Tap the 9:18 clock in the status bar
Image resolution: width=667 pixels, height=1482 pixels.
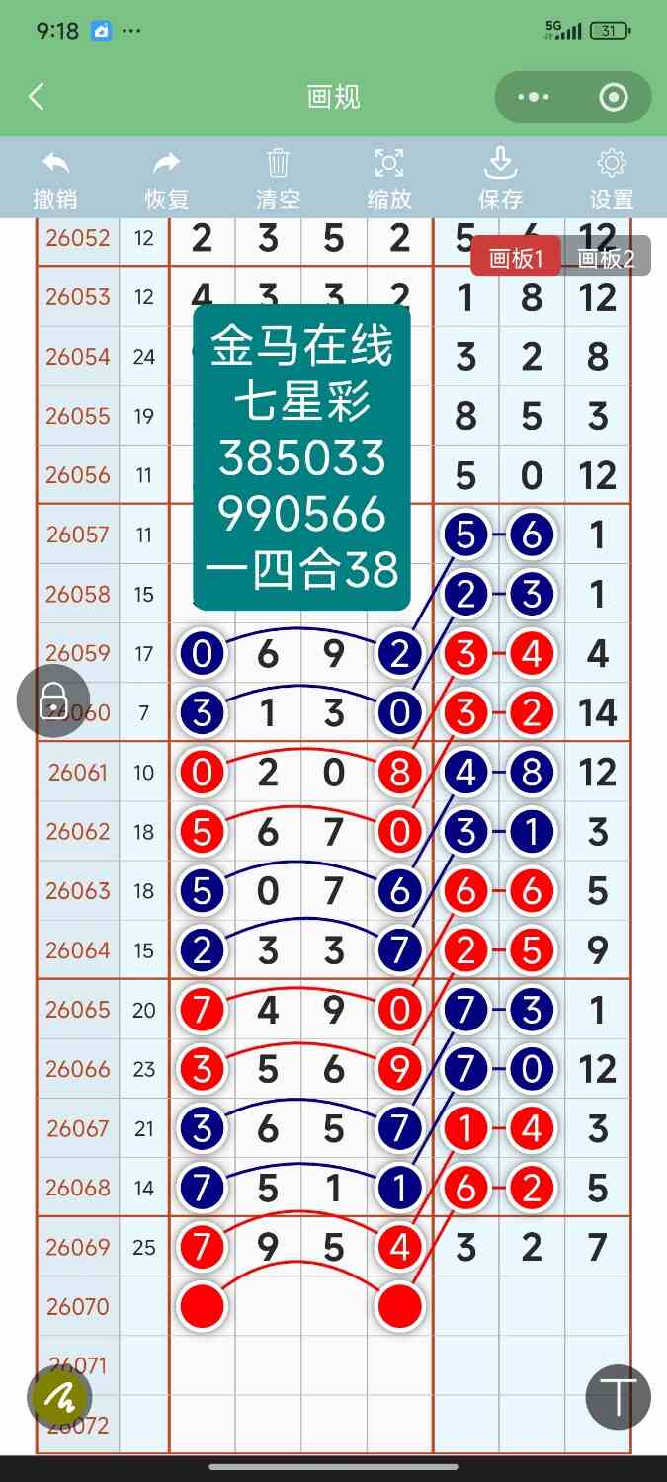(57, 31)
